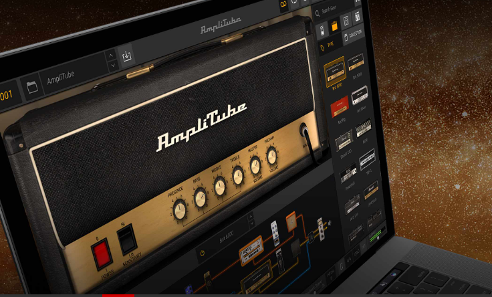Select the black rack unit in chain
This screenshot has height=297, width=492.
pos(279,261)
